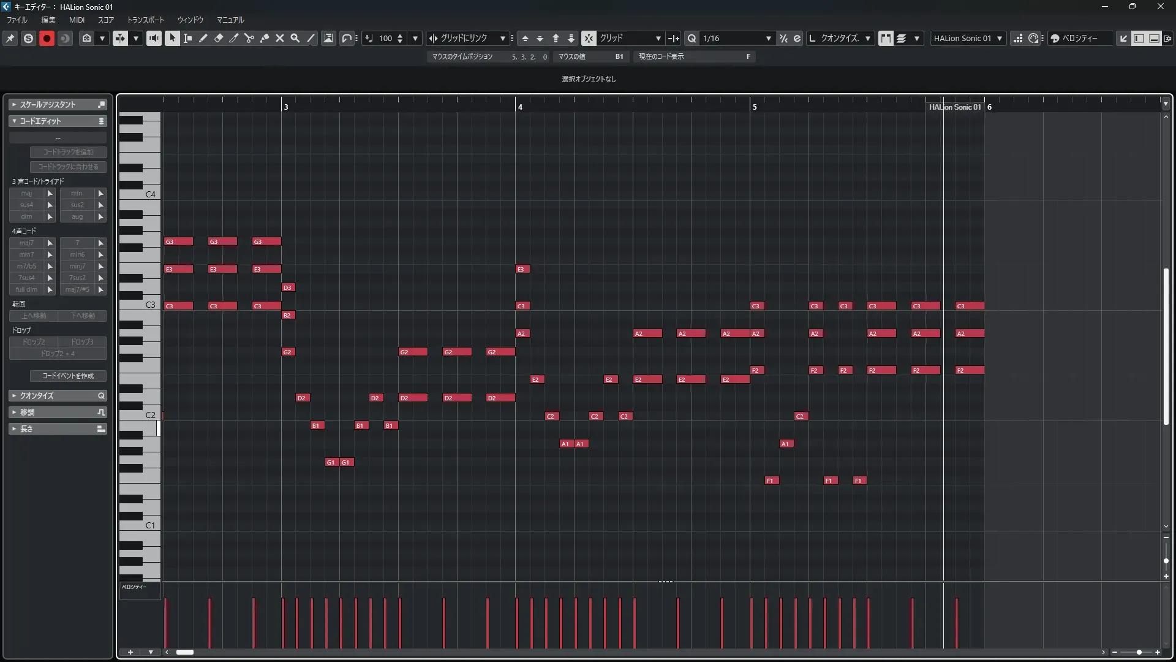The width and height of the screenshot is (1176, 662).
Task: Select the Split scissors tool
Action: pyautogui.click(x=249, y=38)
